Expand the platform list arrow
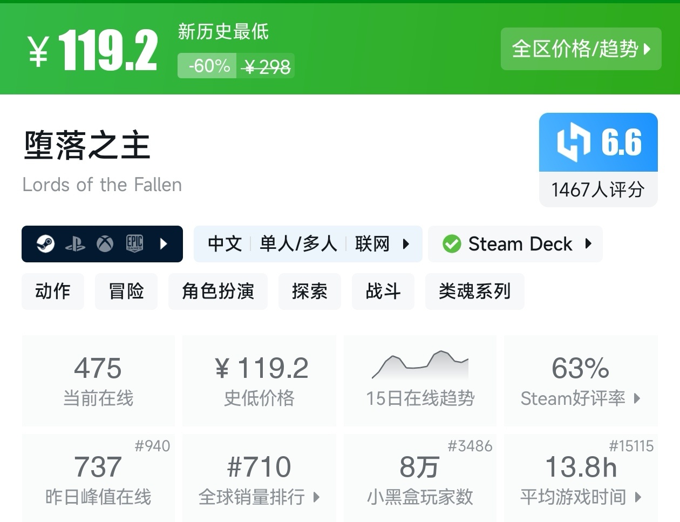Viewport: 680px width, 522px height. [x=164, y=244]
